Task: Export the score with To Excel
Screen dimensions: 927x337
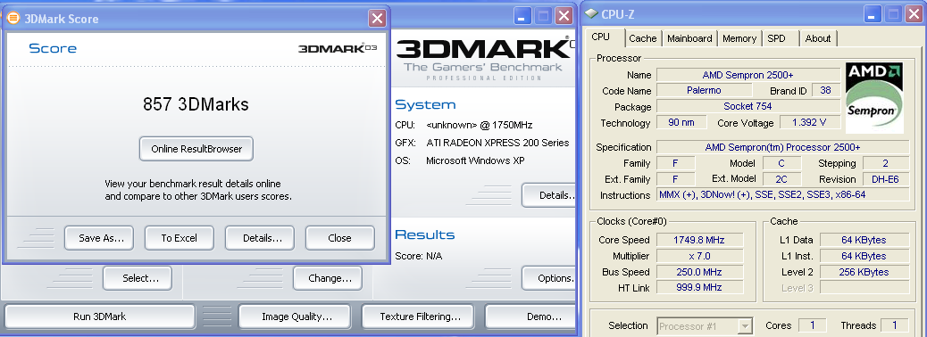Action: 180,238
